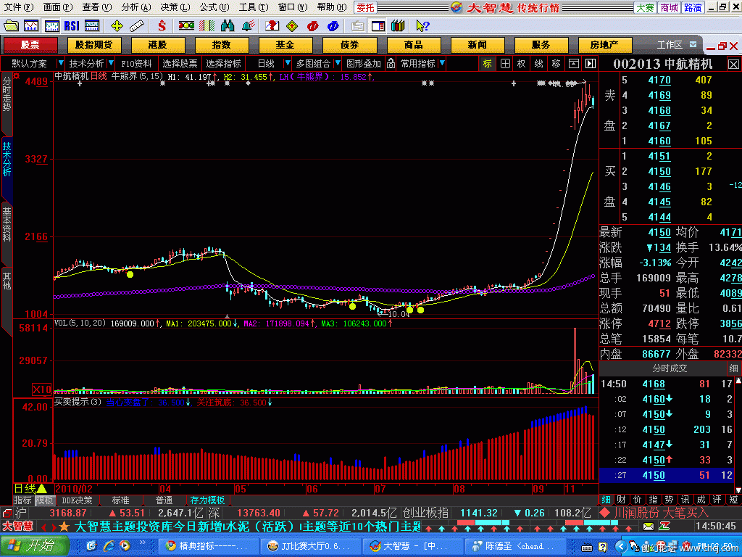This screenshot has width=742, height=557.
Task: Toggle the 权 rights-adjustment button
Action: 522,63
